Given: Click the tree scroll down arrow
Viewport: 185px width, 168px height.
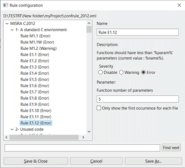Looking at the screenshot, I should tap(89, 131).
